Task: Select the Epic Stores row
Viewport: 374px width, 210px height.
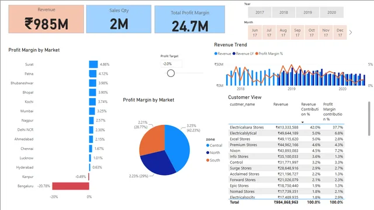Action: click(x=286, y=185)
